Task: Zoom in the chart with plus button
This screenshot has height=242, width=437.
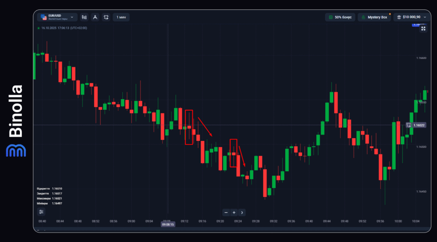Action: [x=234, y=212]
